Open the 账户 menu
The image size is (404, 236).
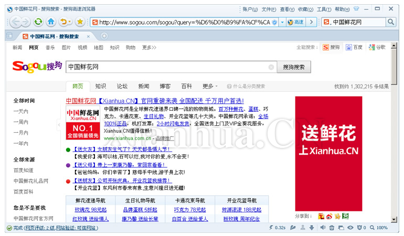(250, 9)
